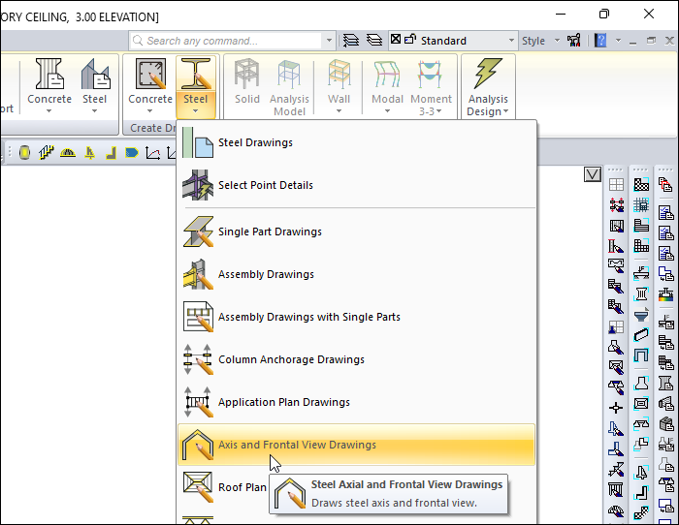Click the Concrete button in Create Drawings
Image resolution: width=679 pixels, height=525 pixels.
[150, 84]
